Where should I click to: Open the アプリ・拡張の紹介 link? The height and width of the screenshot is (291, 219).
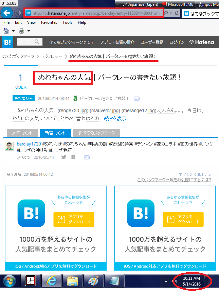[x=117, y=42]
